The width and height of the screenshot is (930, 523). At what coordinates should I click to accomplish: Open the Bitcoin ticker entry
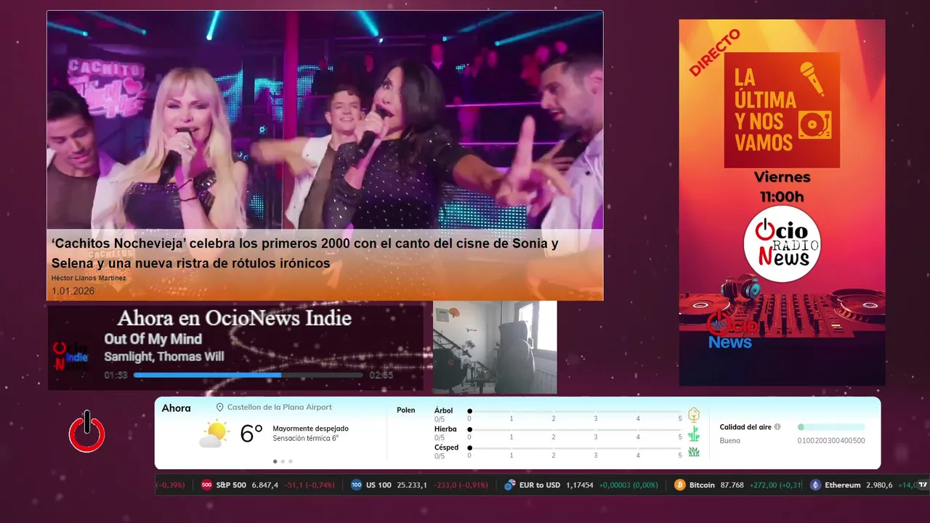click(x=737, y=485)
